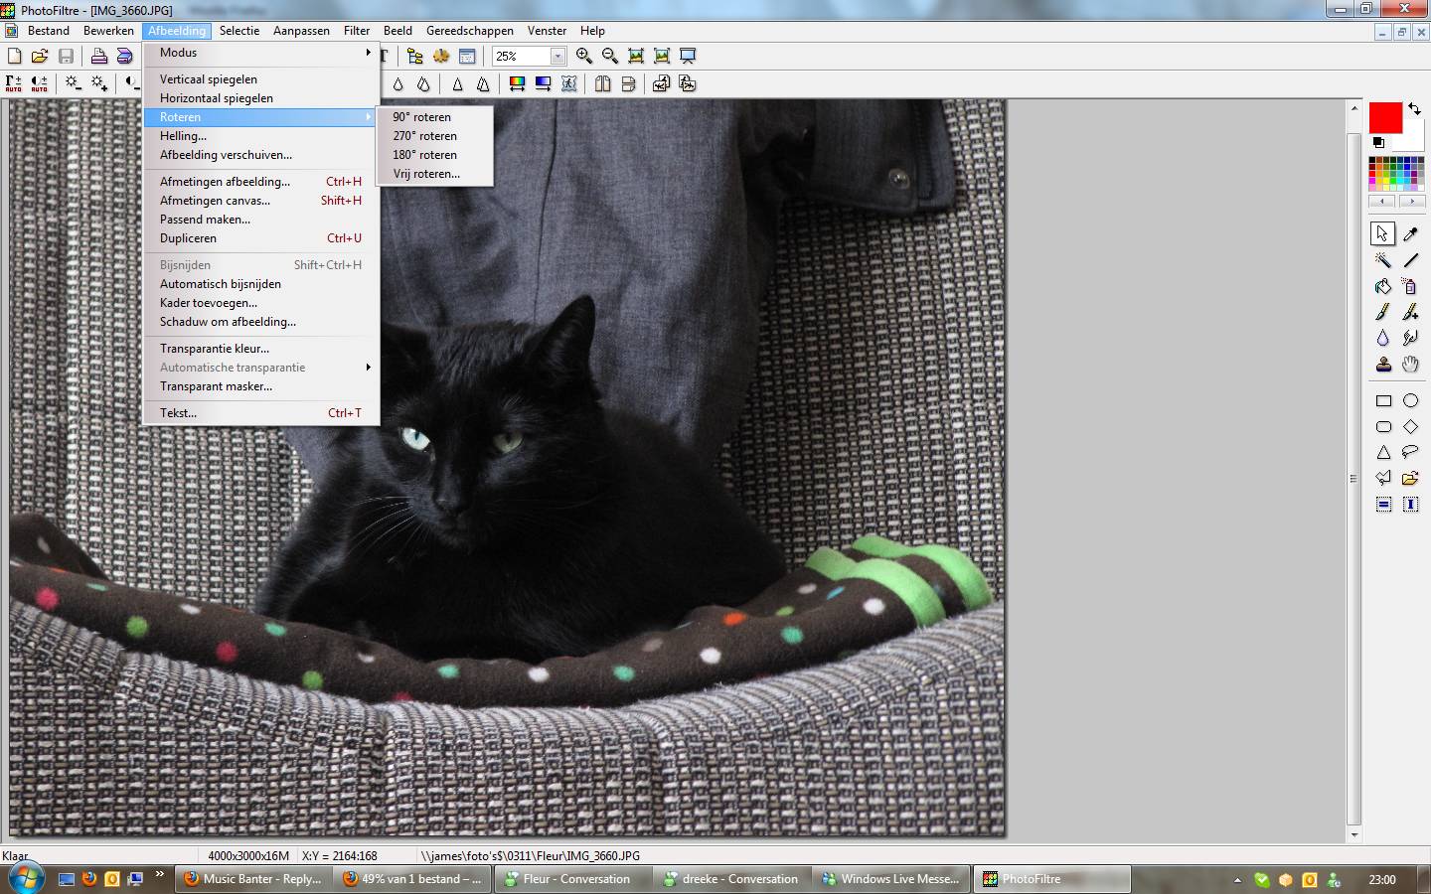
Task: Click the Zoom in magnifier icon
Action: pos(584,57)
